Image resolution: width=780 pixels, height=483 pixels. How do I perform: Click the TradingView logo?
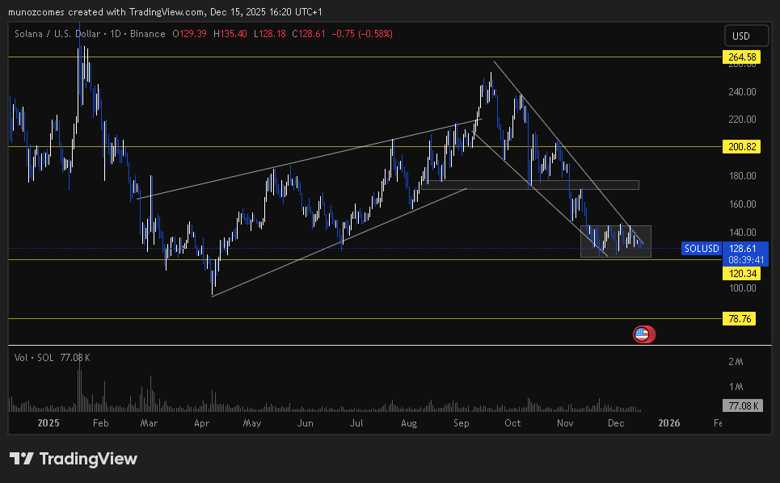pyautogui.click(x=73, y=459)
